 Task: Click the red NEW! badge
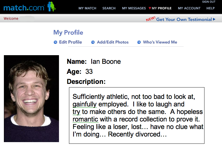tap(151, 19)
